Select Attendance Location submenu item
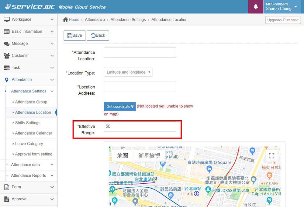This screenshot has width=304, height=207. (33, 112)
